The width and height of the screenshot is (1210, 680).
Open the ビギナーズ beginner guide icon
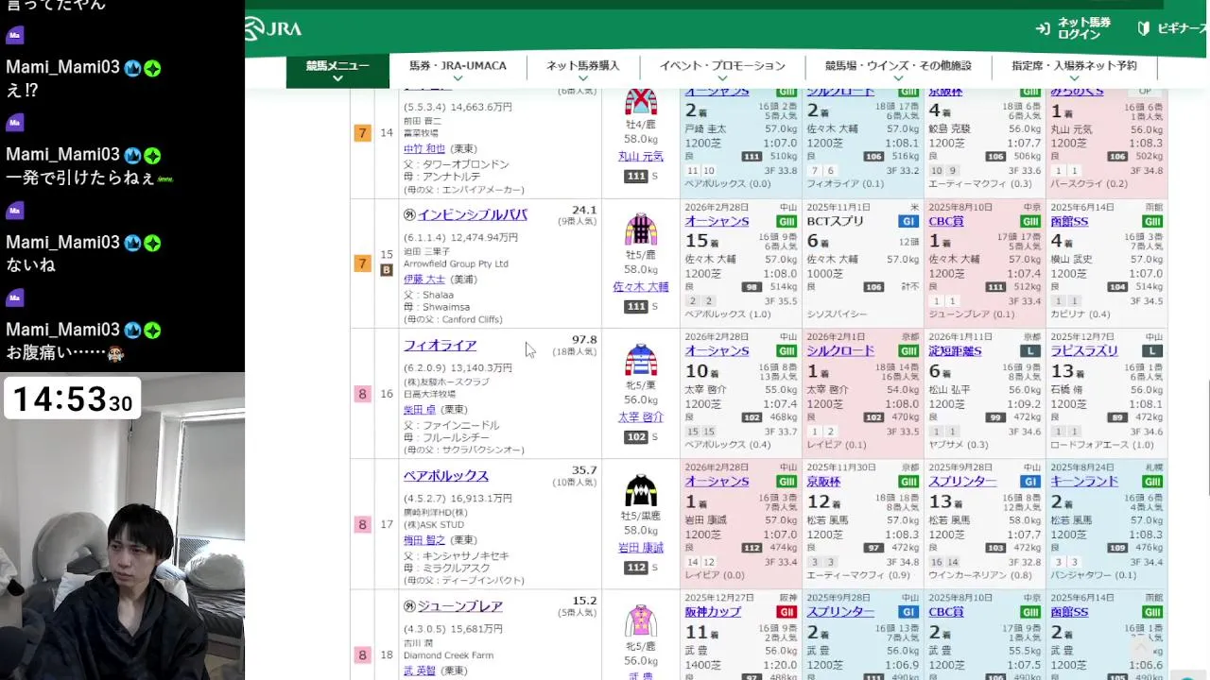1144,28
